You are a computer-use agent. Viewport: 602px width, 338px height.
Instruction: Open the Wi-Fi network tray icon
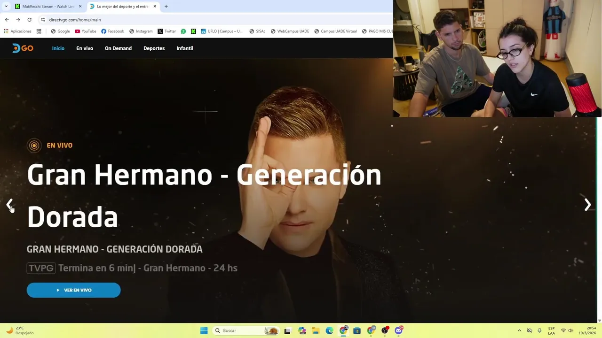563,330
